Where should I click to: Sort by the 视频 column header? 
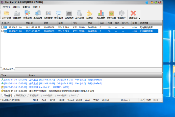click(110, 23)
